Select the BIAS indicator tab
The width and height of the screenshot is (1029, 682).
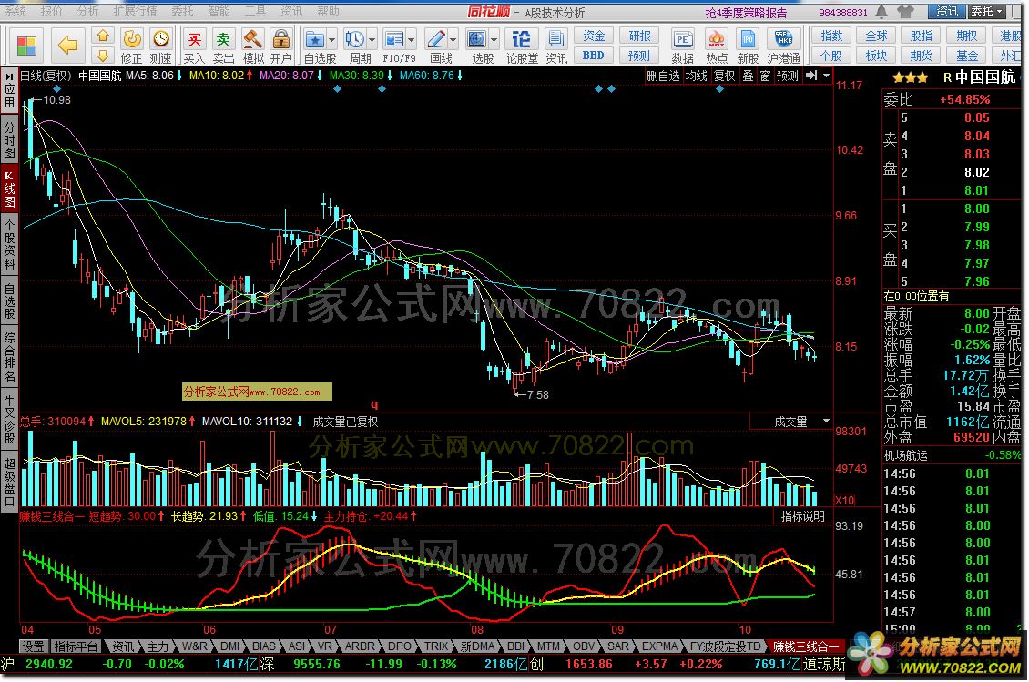[264, 646]
